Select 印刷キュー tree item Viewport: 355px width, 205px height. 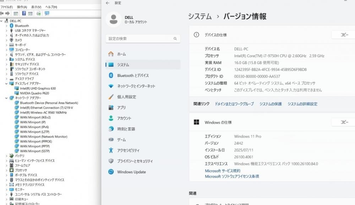[22, 199]
